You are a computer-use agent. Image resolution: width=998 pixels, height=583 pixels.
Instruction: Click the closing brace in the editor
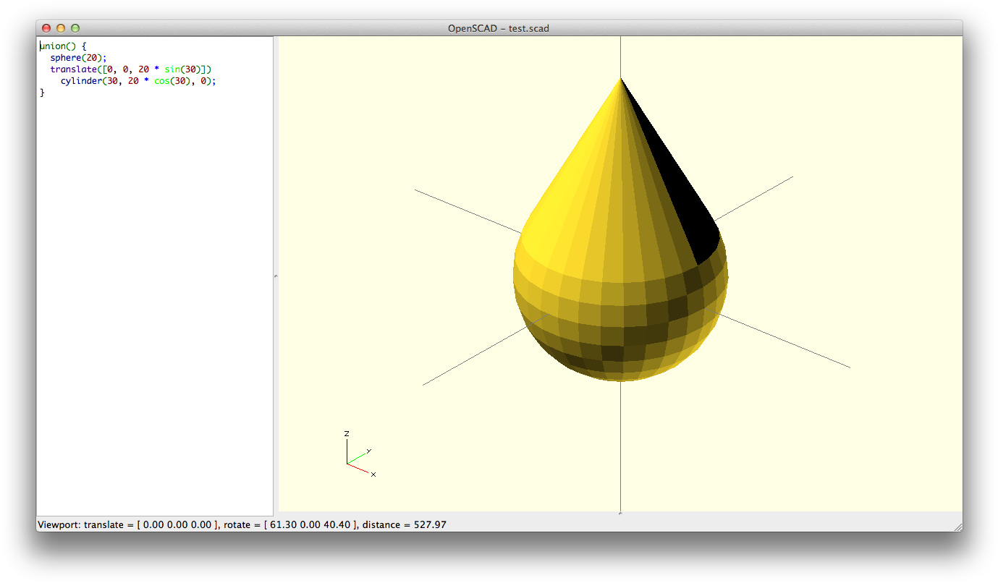tap(42, 93)
